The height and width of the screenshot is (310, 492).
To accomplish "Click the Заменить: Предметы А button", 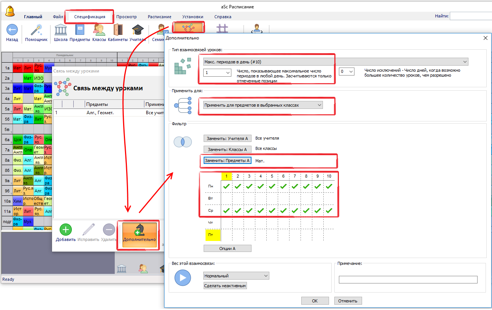I will [227, 161].
